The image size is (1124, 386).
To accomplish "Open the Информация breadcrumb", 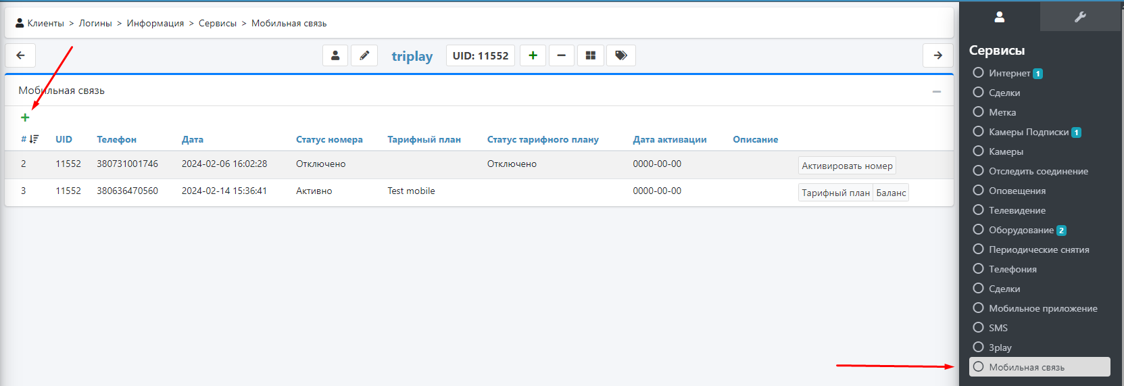I will pyautogui.click(x=155, y=23).
